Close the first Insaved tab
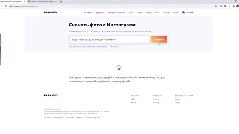Image resolution: width=239 pixels, height=134 pixels. point(25,1)
